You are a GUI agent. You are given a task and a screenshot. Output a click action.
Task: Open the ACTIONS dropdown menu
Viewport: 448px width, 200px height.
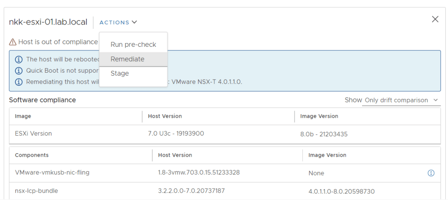click(118, 22)
